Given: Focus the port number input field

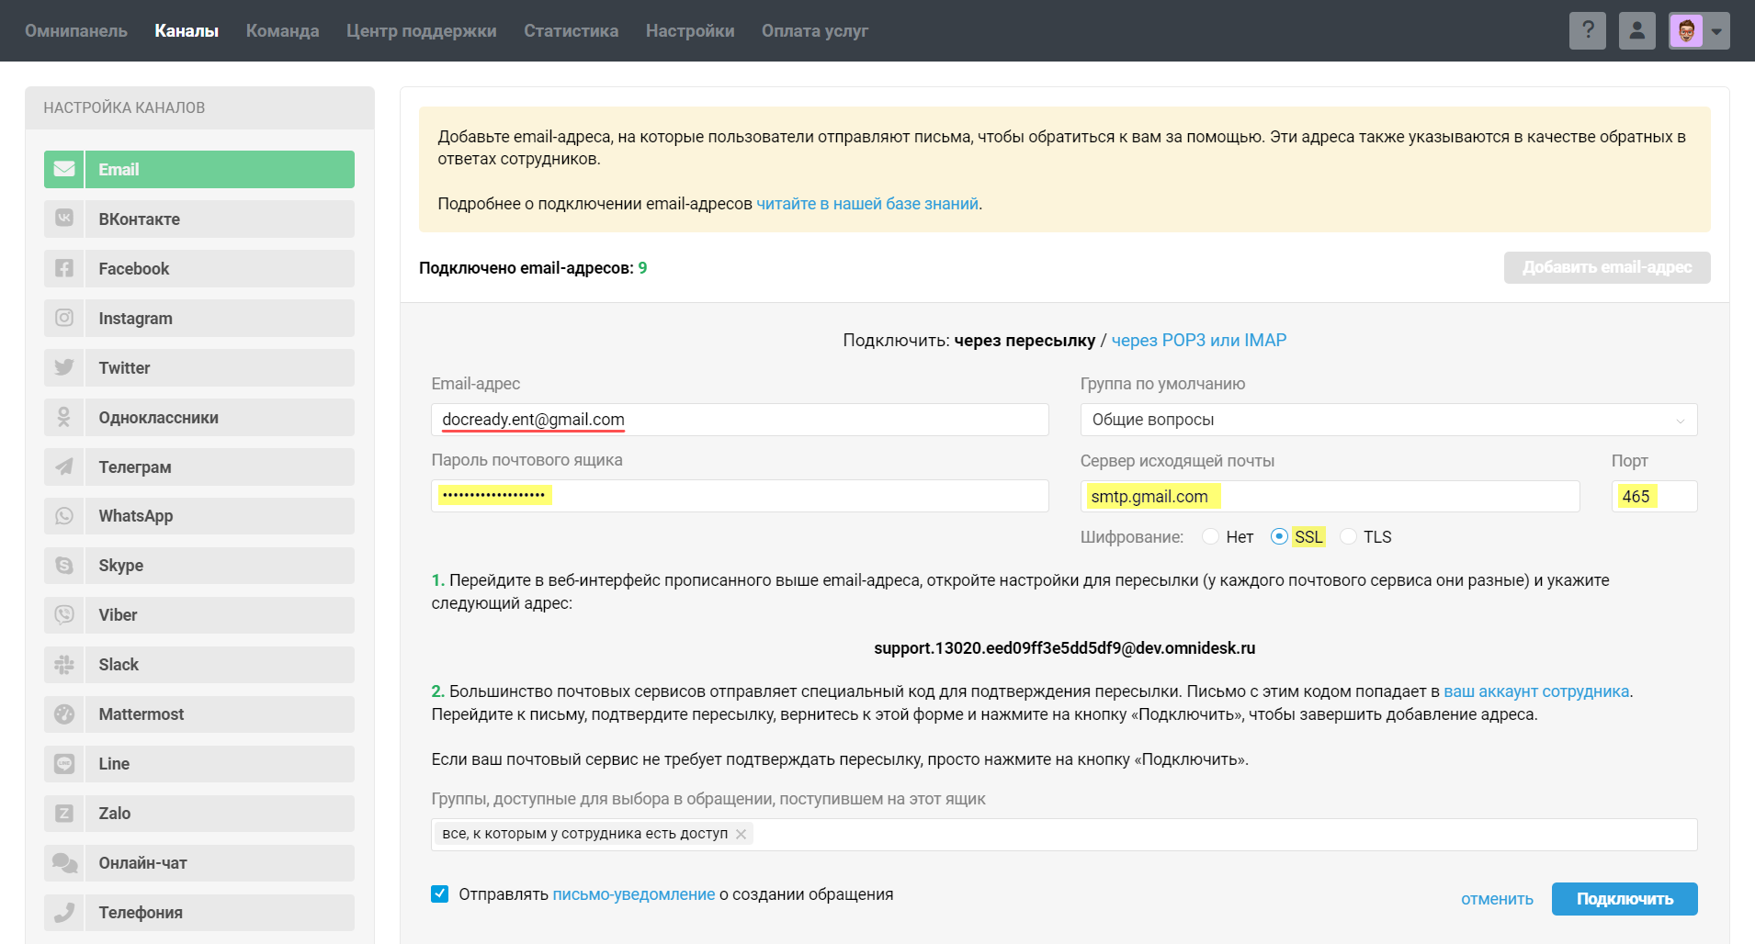Looking at the screenshot, I should point(1653,497).
